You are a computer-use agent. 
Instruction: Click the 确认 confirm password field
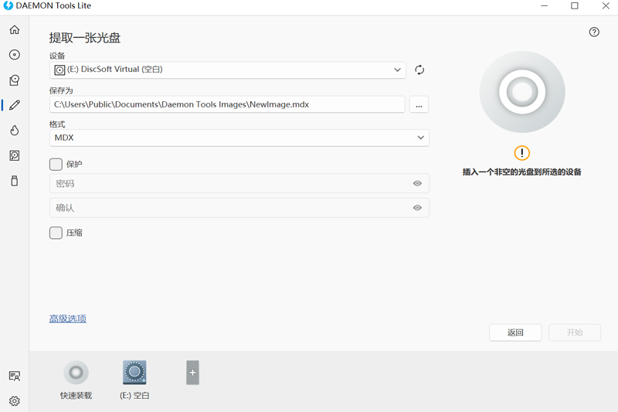click(x=239, y=208)
